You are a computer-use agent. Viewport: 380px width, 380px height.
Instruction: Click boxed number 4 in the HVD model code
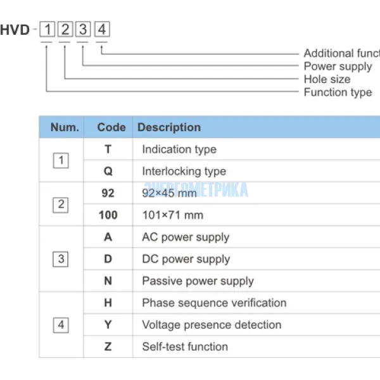[x=102, y=29]
